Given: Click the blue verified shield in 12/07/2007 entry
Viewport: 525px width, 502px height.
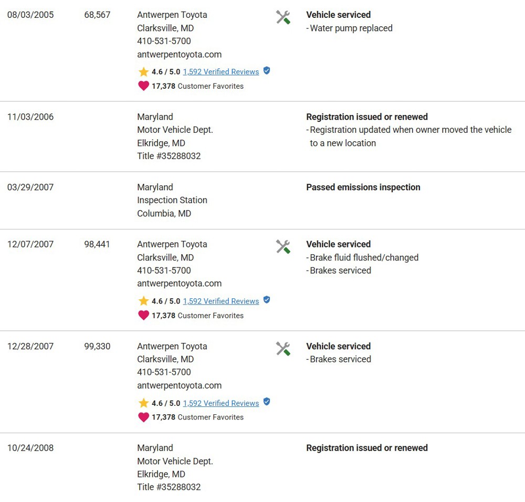Looking at the screenshot, I should [x=267, y=300].
